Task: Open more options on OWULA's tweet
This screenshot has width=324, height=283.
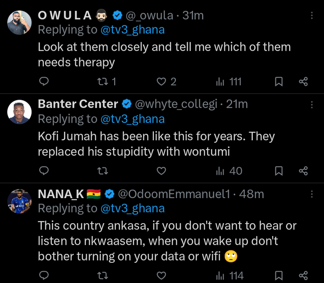Action: click(312, 16)
